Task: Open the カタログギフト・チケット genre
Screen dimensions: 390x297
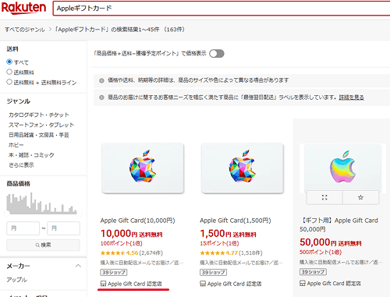Action: (x=39, y=115)
